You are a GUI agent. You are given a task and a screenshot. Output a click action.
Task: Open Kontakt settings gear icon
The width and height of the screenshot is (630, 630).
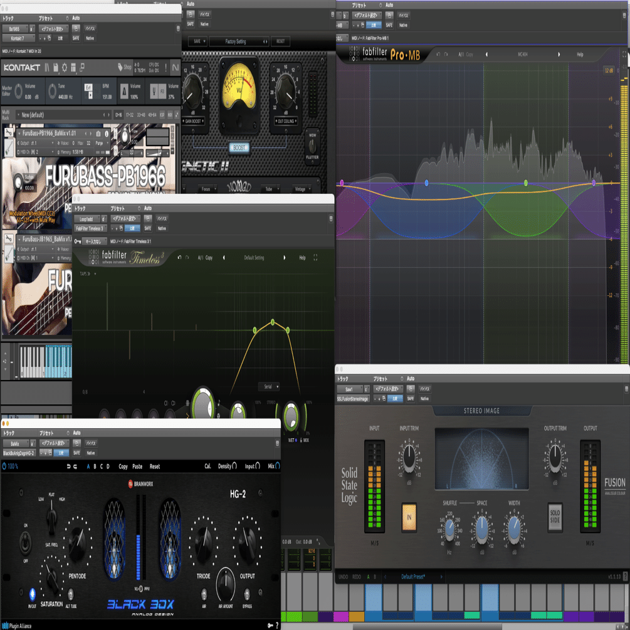click(65, 68)
